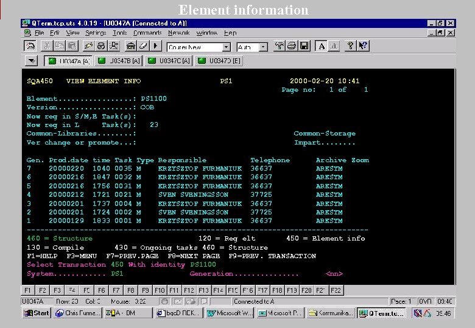
Task: Click the Paste clipboard icon
Action: click(x=72, y=46)
